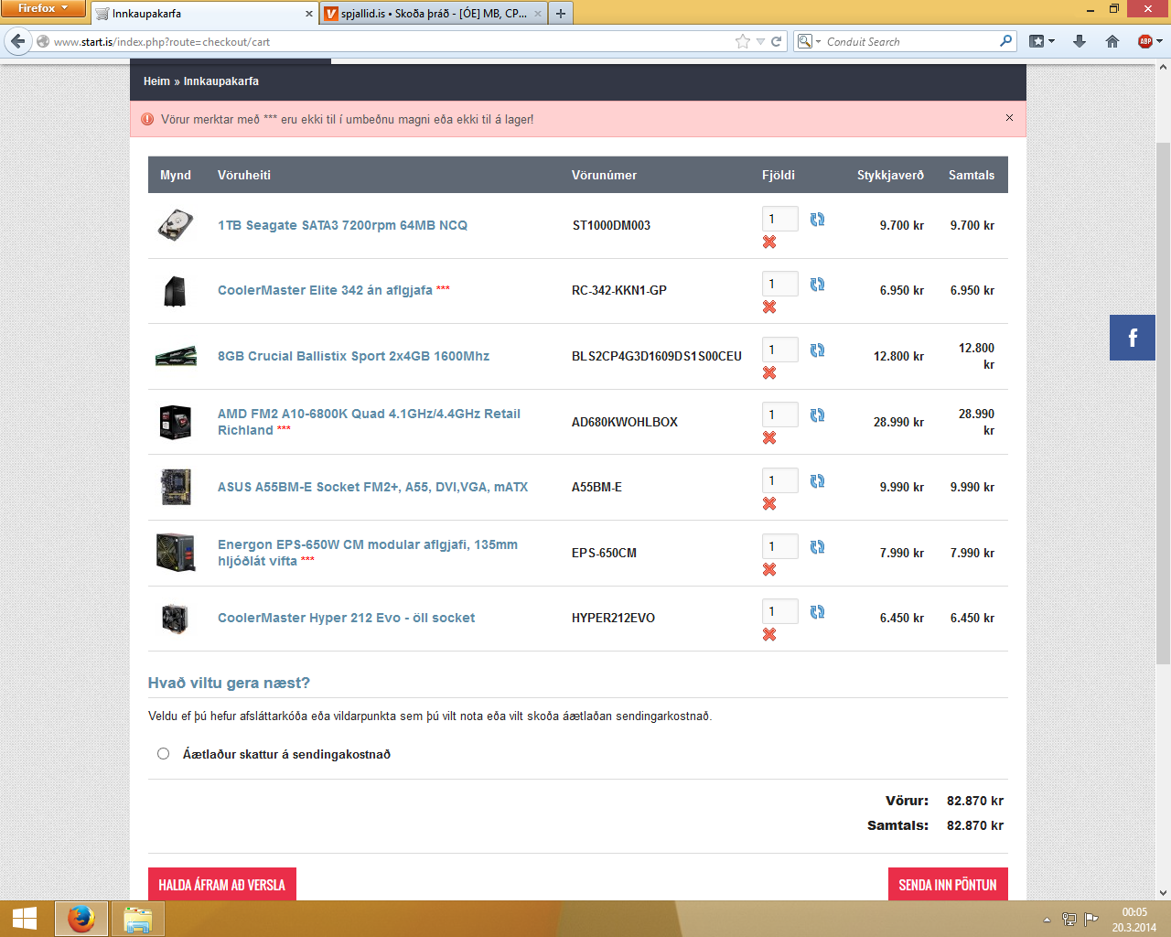Screen dimensions: 1171x937
Task: Select the Áætlaður skattur á sendingakostnað radio
Action: point(164,754)
